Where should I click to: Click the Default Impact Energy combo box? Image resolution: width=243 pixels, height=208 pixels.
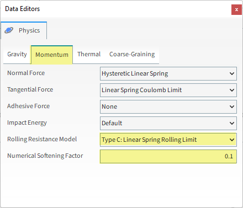coord(168,123)
